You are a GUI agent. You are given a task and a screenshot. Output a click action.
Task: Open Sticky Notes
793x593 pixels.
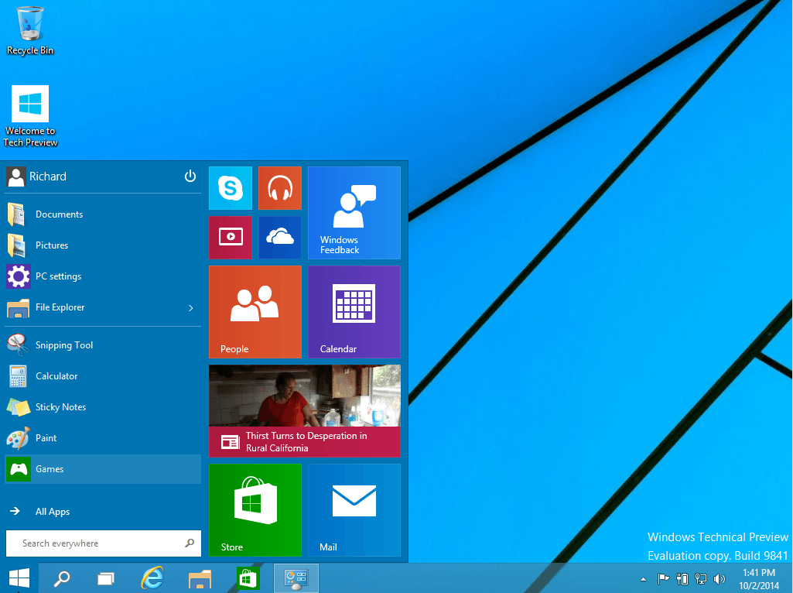(103, 406)
